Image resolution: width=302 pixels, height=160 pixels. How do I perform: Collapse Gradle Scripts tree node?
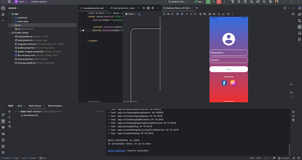point(10,33)
